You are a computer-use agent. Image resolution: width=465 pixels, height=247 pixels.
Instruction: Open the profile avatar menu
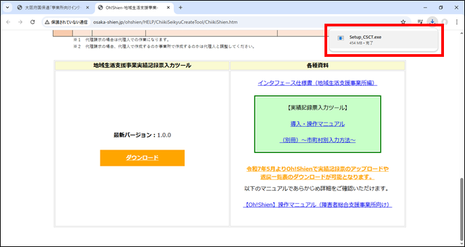point(444,22)
